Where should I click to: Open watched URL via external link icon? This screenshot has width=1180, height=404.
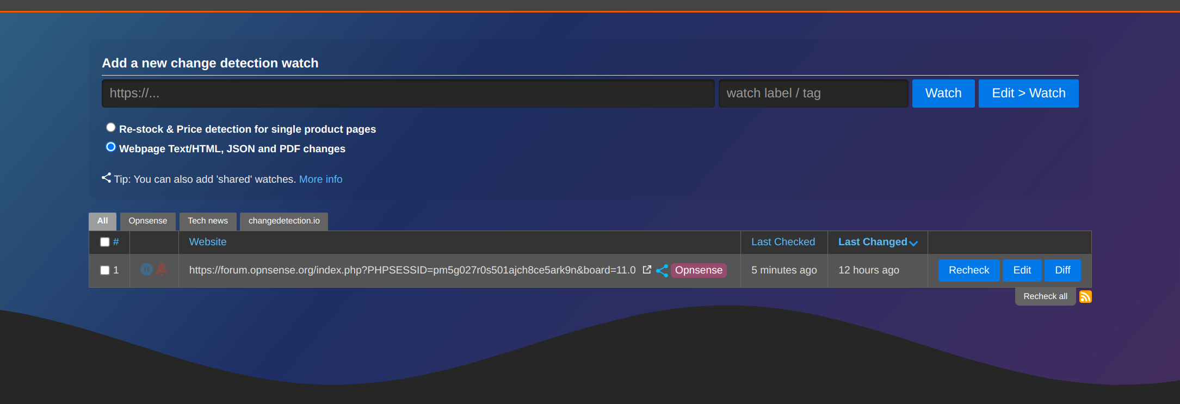[647, 270]
